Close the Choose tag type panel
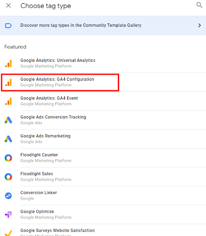Screen dimensions: 206x236 pyautogui.click(x=8, y=6)
